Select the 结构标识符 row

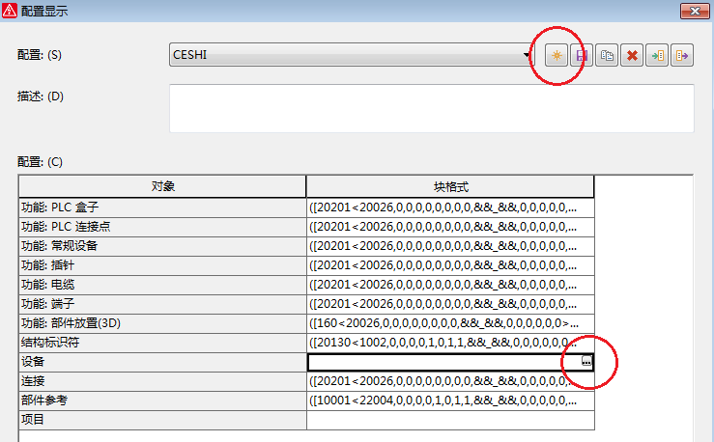click(162, 342)
